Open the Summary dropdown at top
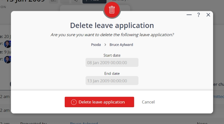Screen dimensions: 224x124 pyautogui.click(x=120, y=0)
